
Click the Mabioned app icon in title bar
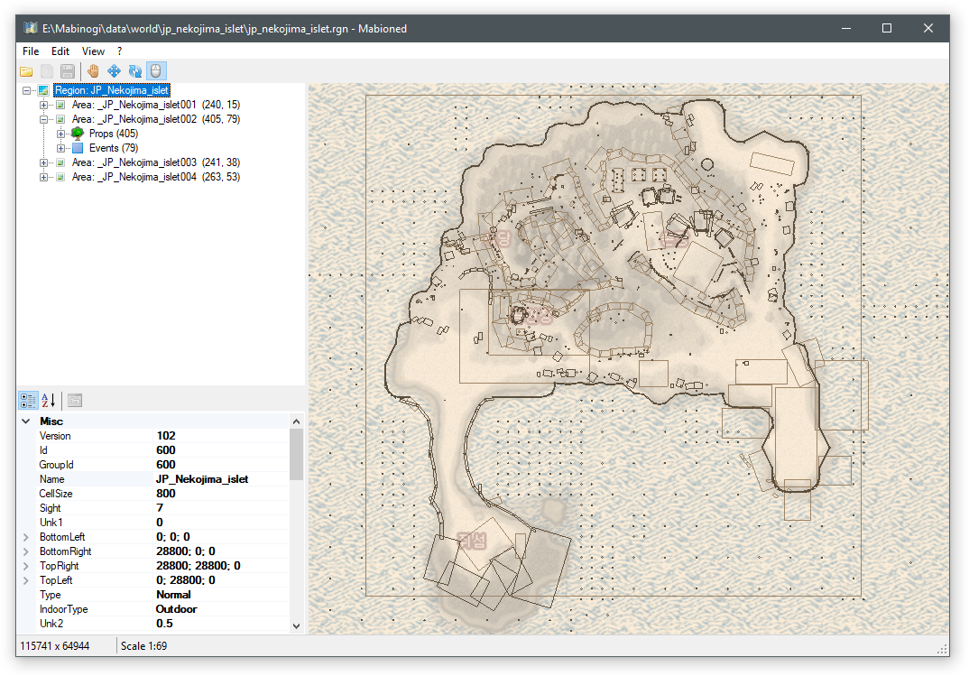point(30,28)
